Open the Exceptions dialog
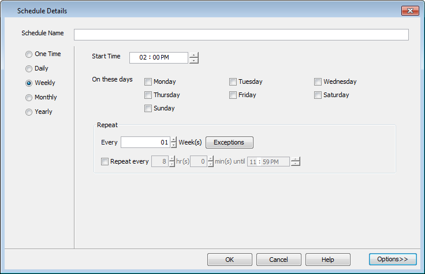The height and width of the screenshot is (274, 425). [x=229, y=143]
